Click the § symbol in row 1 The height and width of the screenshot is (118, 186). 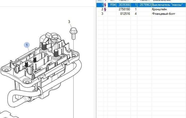click(104, 5)
